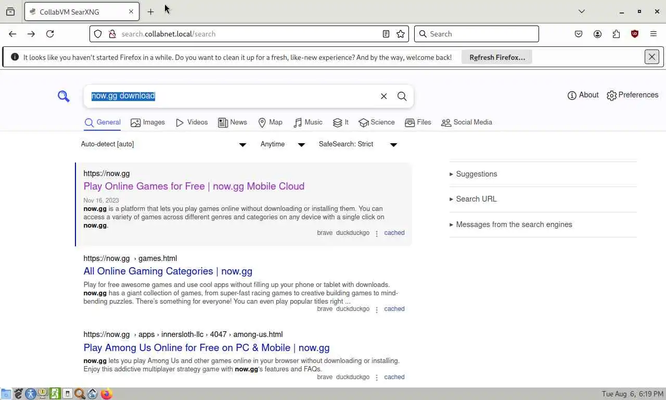
Task: Open the About page
Action: coord(583,95)
